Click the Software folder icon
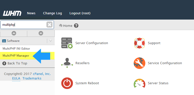Viewport: 194px width, 95px height. (x=4, y=41)
